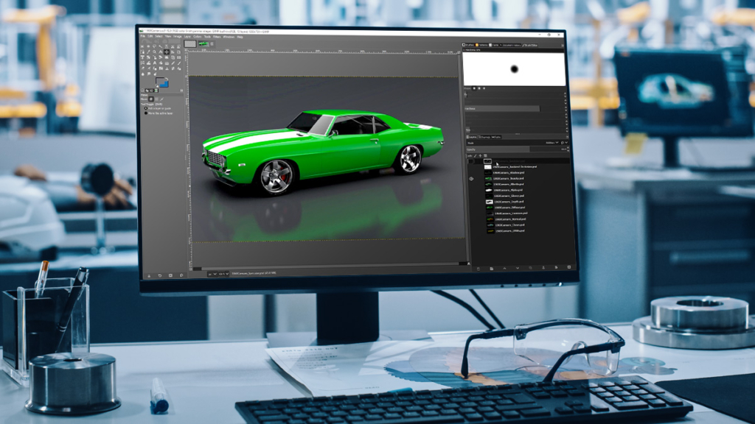Choose the Crop tool in the toolbox
Viewport: 755px width, 424px height.
[x=178, y=52]
